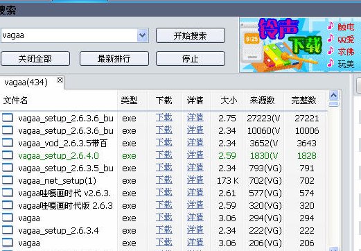Select the vagaa_setup_2.6.3.4 file name
Image resolution: width=361 pixels, height=251 pixels.
click(58, 231)
